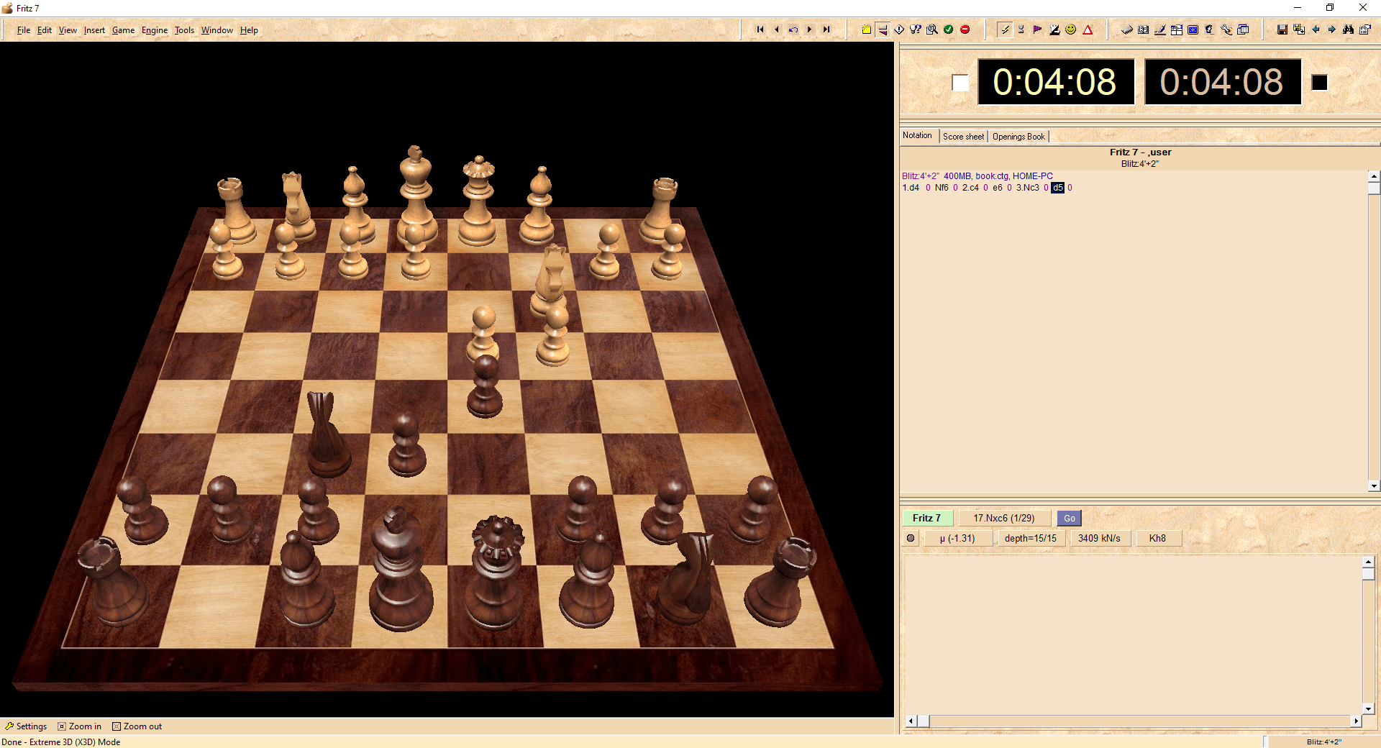The width and height of the screenshot is (1381, 748).
Task: Select the lightning bolt blitz icon
Action: 1005,29
